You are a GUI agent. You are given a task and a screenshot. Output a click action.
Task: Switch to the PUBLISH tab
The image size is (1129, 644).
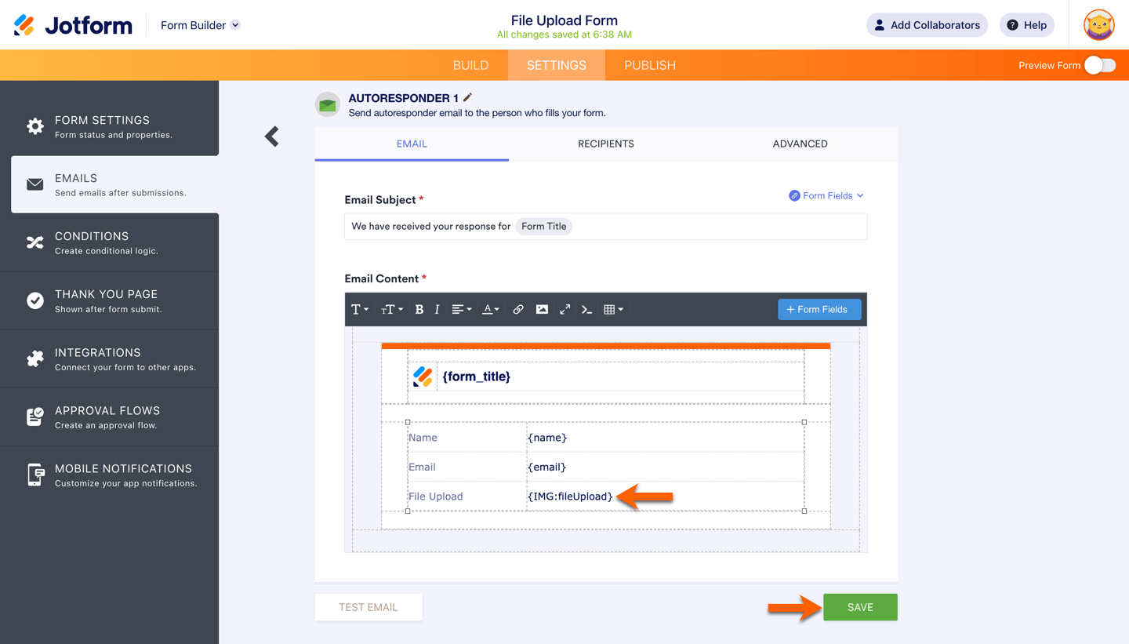[650, 65]
